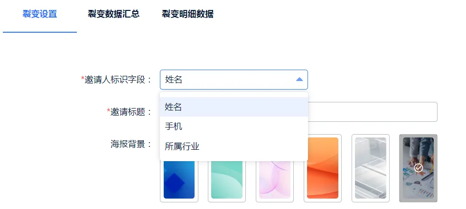
Task: Click the checkmark icon on selected poster
Action: click(x=418, y=168)
